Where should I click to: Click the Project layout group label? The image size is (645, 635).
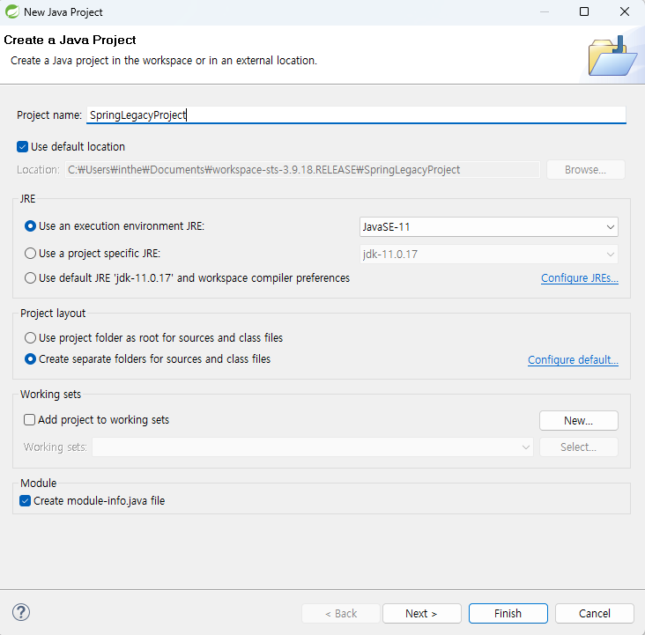click(53, 314)
